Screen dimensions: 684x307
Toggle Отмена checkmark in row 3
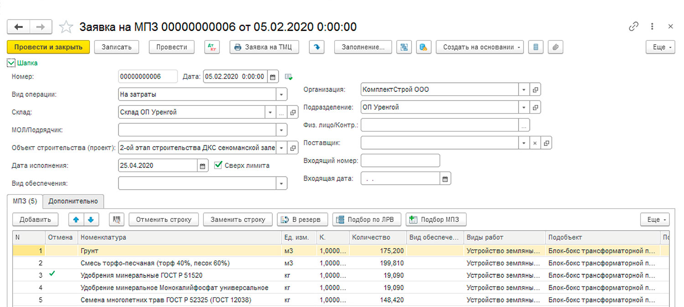52,274
